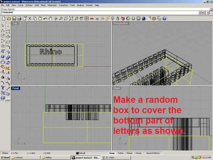Click the four-viewport layout icon
This screenshot has width=213, height=160.
coord(87,19)
